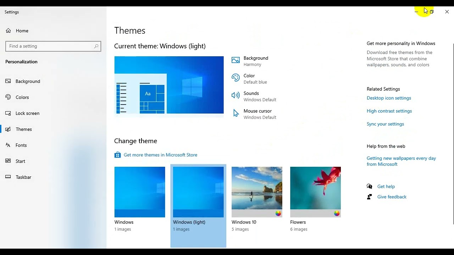Click the Get help chat bubble icon
The height and width of the screenshot is (255, 454).
pos(370,186)
